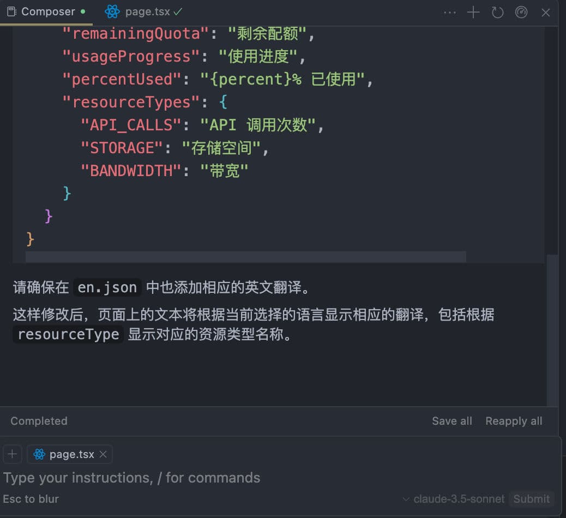Remove the page.tsx context chip
566x518 pixels.
tap(103, 454)
